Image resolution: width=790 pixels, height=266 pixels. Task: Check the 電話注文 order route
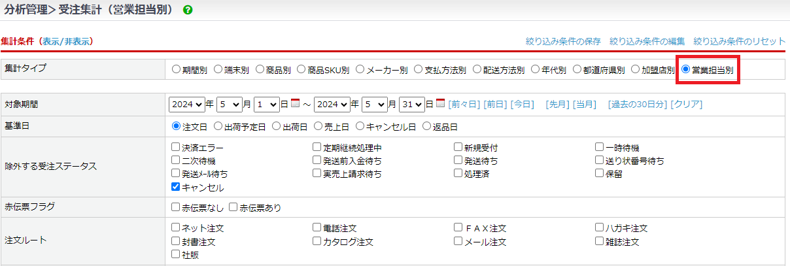click(317, 227)
